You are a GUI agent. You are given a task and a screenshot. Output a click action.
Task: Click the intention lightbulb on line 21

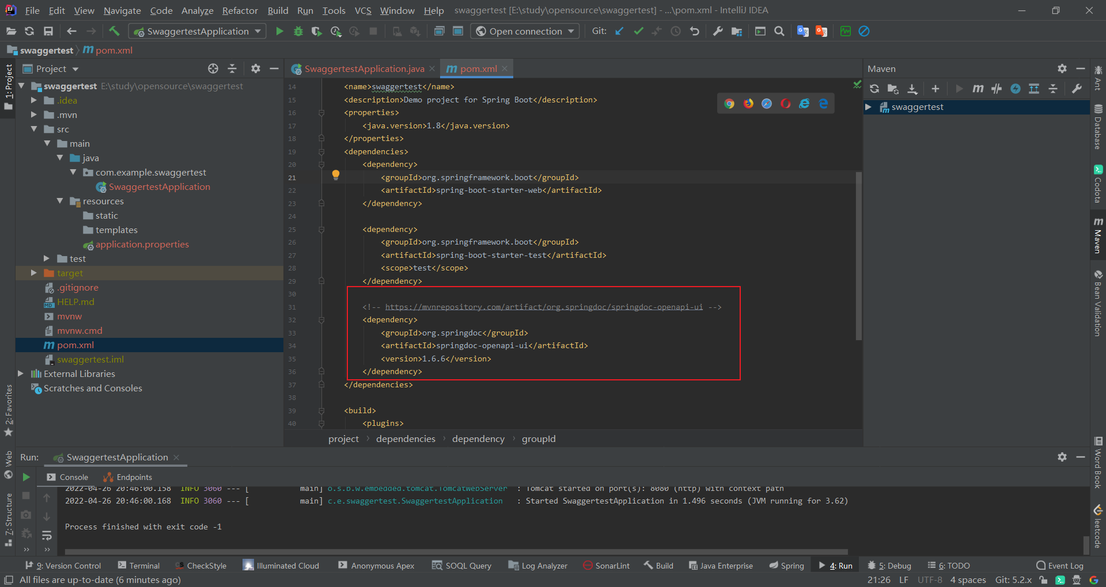(x=336, y=176)
